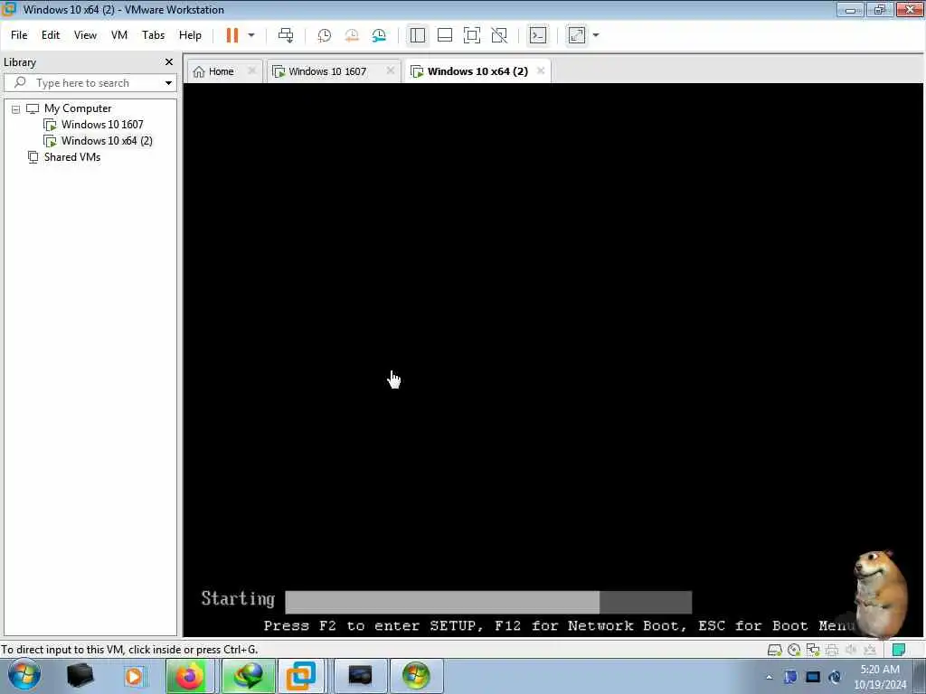Click the blue monitor tray icon
This screenshot has height=694, width=926.
[x=813, y=677]
